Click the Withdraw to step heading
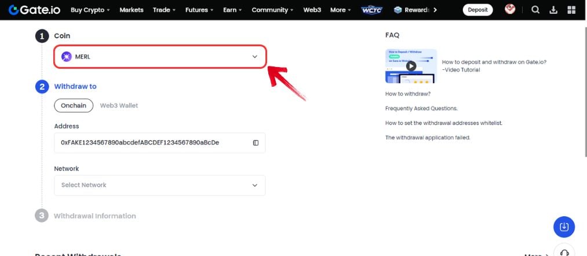This screenshot has width=587, height=256. [x=75, y=87]
